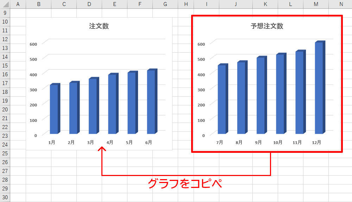Screen dimensions: 352x202
Task: Select column D header
Action: coord(89,4)
